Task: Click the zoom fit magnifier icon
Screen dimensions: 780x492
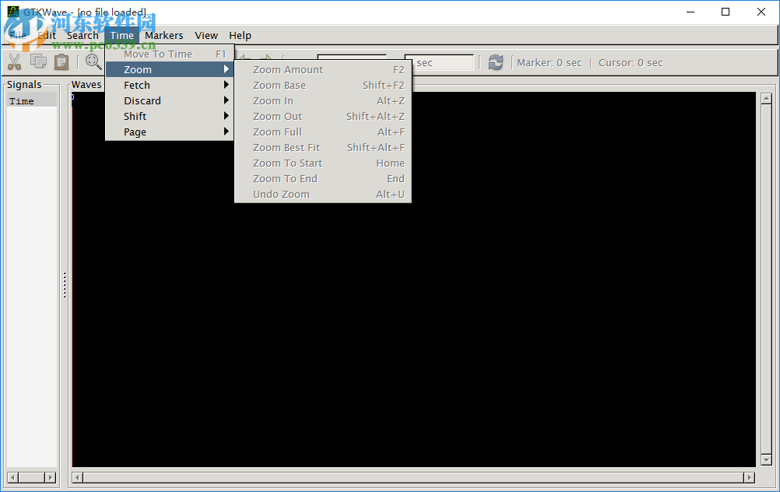Action: click(x=93, y=61)
